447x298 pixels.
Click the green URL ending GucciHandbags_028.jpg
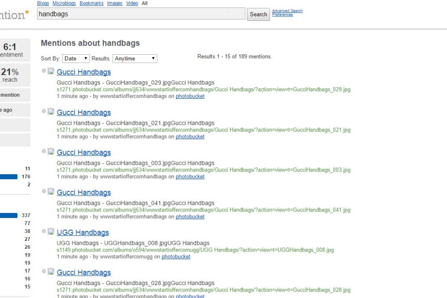click(204, 290)
